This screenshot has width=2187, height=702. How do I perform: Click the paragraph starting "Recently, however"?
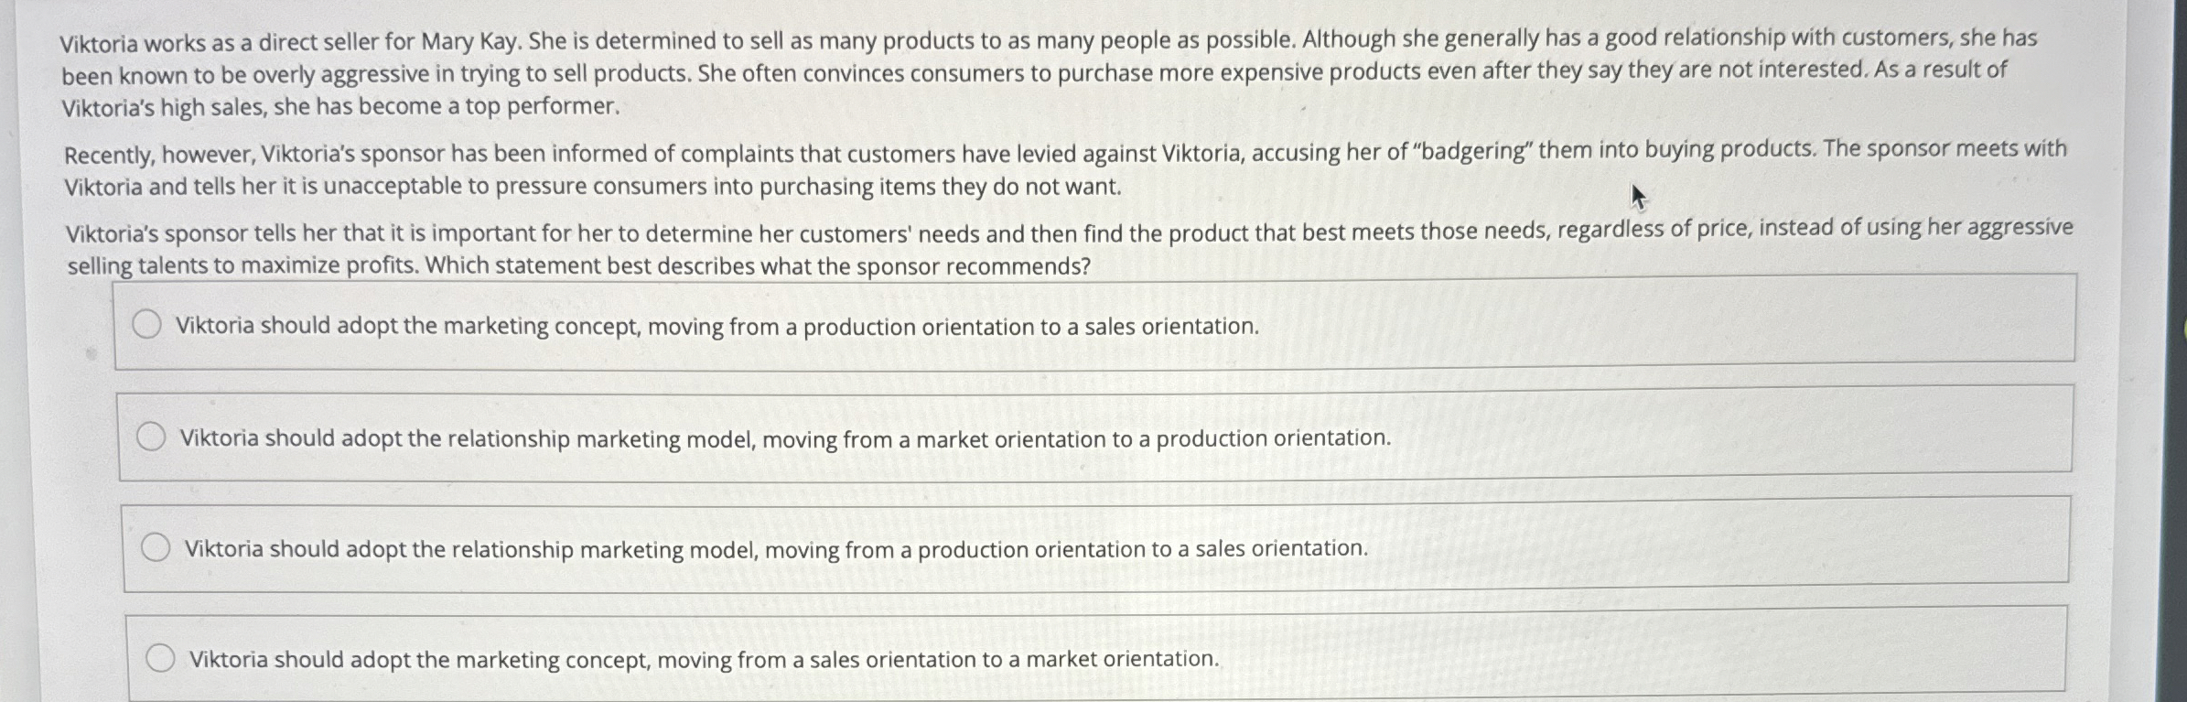(1065, 168)
